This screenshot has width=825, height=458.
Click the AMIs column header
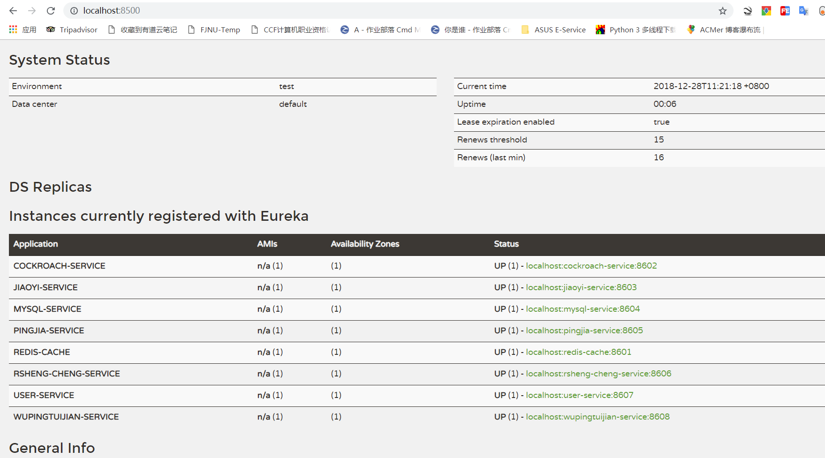(x=267, y=244)
